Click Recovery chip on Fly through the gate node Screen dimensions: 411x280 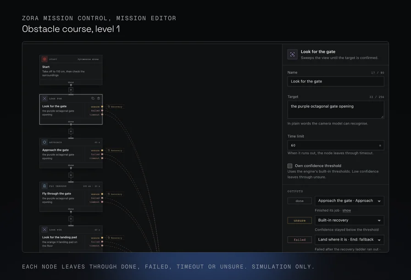coord(115,194)
